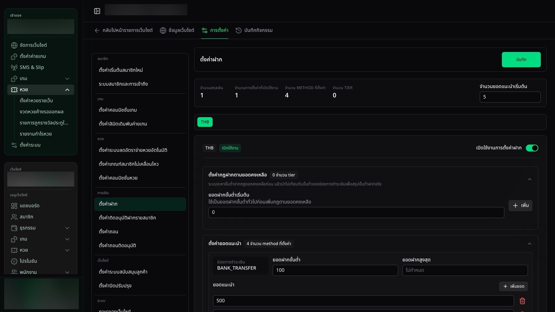This screenshot has height=312, width=555.
Task: Click the ยอดฝากสูงสุด input field
Action: click(x=465, y=270)
